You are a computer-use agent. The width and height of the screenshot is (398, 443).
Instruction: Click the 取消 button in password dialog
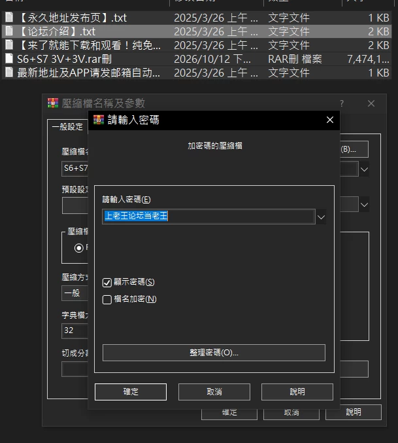pos(214,392)
